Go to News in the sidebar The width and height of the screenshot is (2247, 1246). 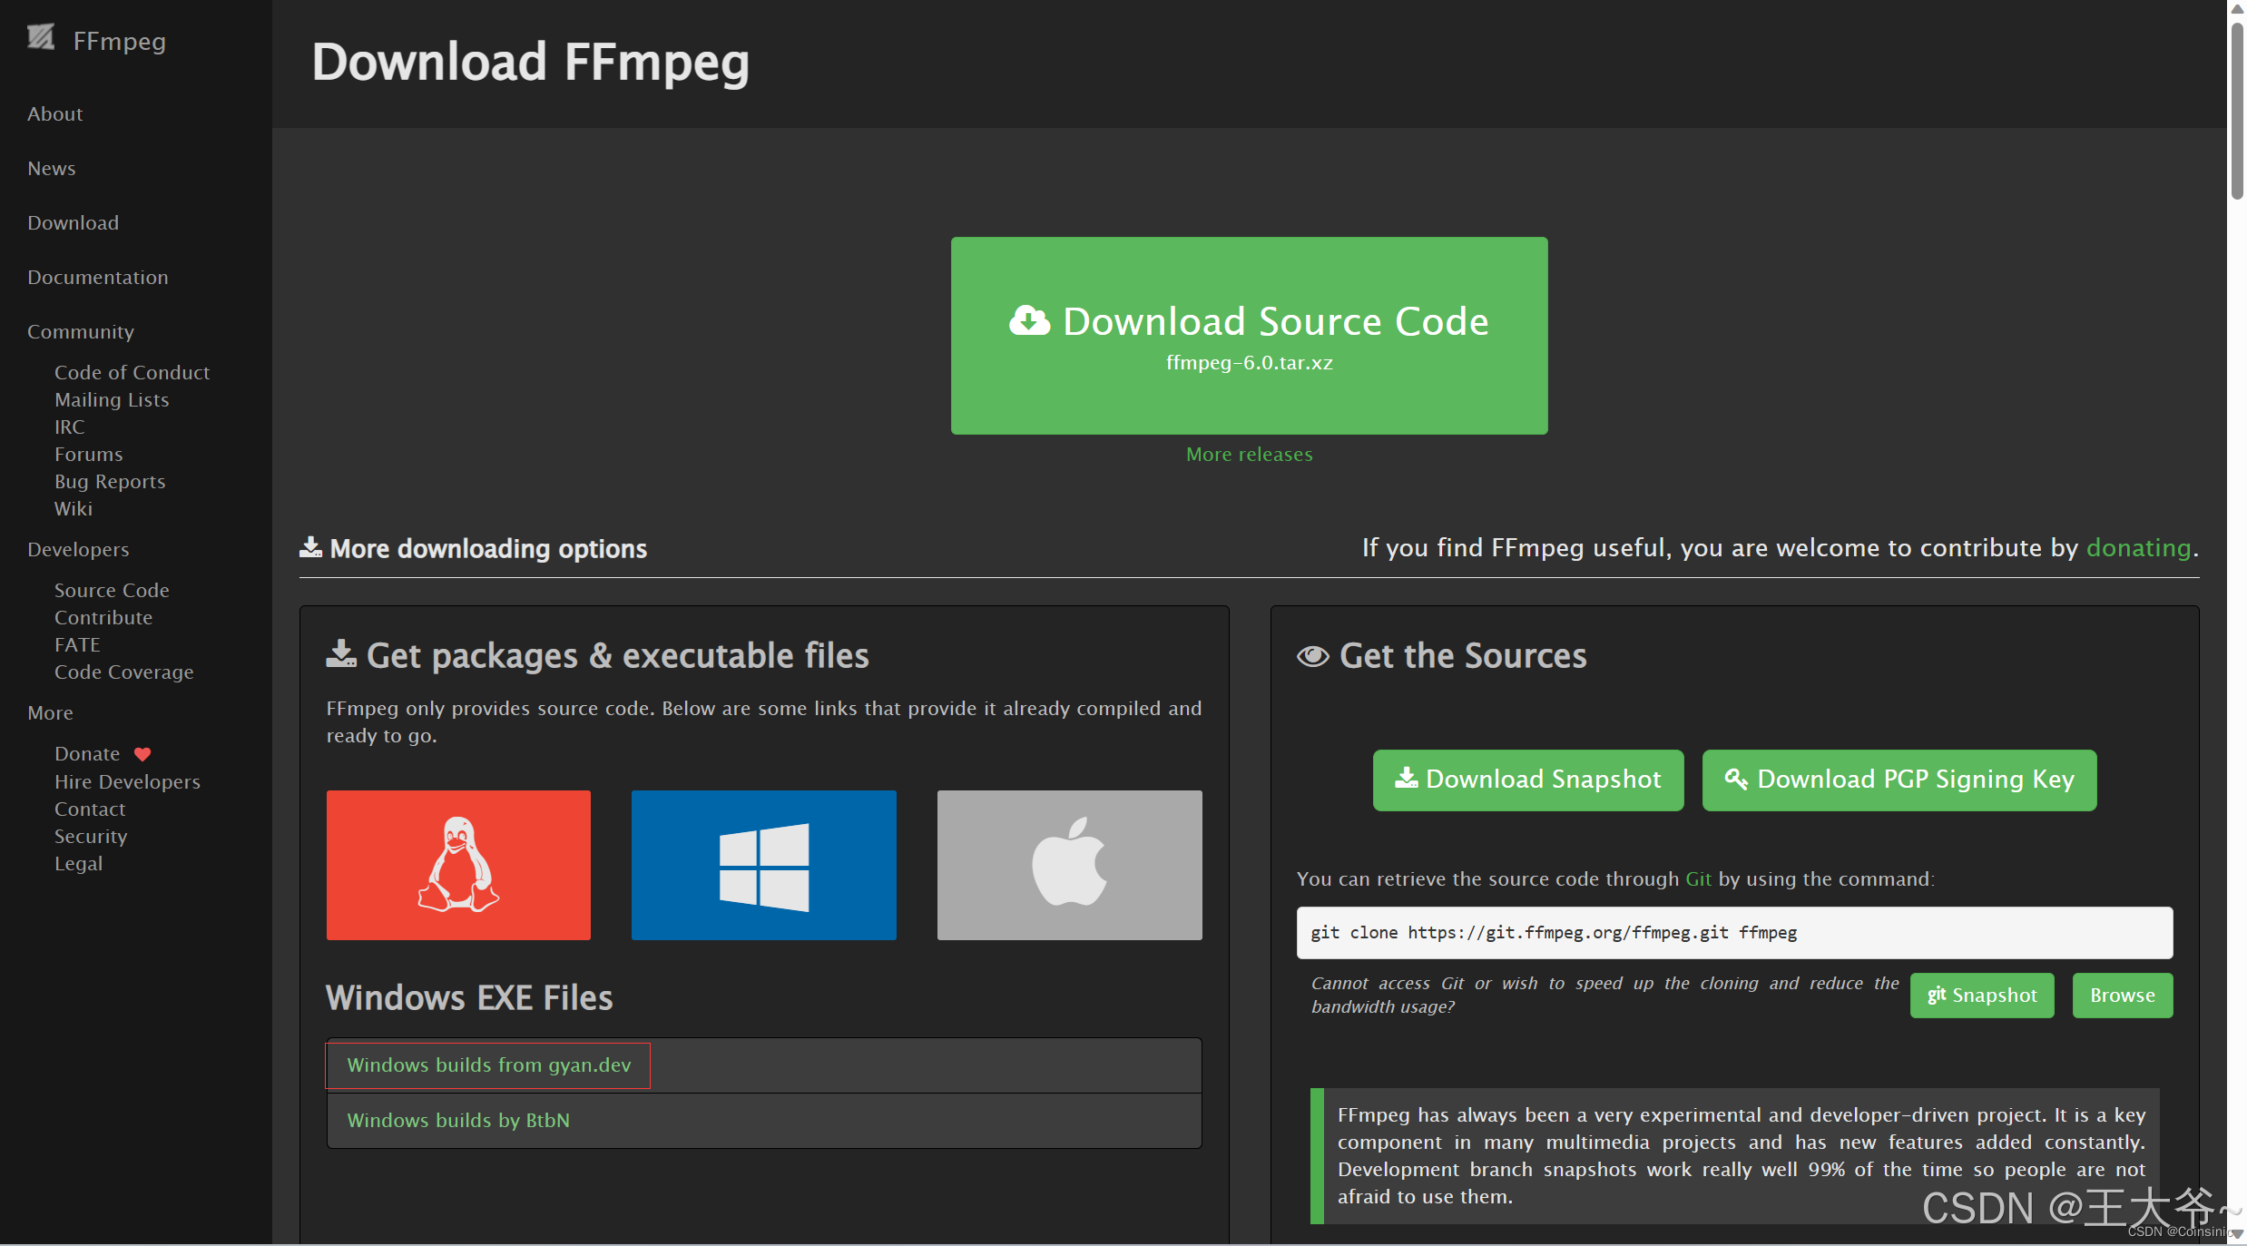tap(52, 168)
